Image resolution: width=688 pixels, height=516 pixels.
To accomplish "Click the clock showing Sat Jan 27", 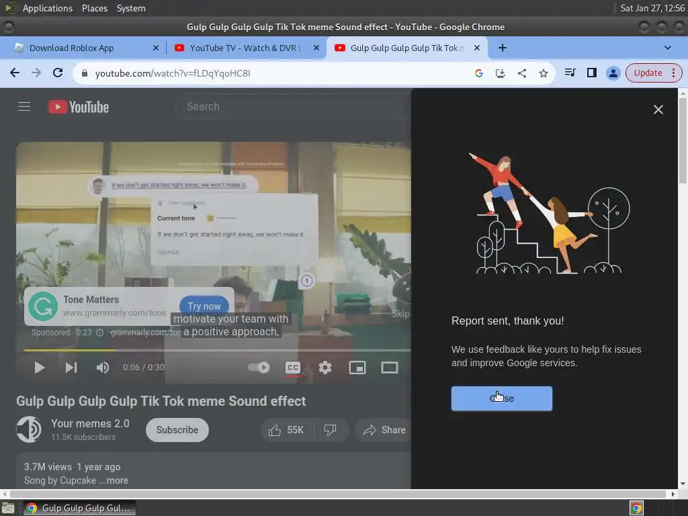I will 652,8.
